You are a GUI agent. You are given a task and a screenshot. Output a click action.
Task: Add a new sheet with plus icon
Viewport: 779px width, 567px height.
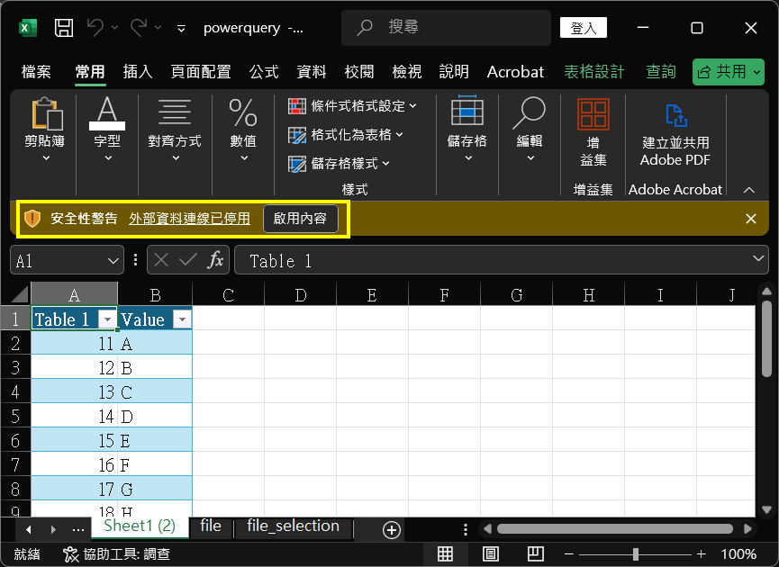pyautogui.click(x=391, y=530)
